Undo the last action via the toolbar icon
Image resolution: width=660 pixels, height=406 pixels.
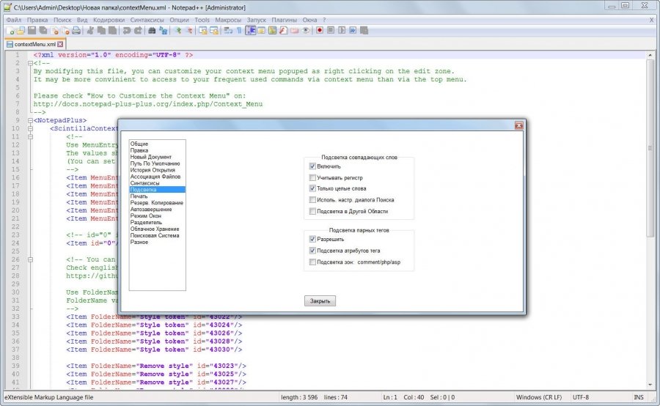126,31
